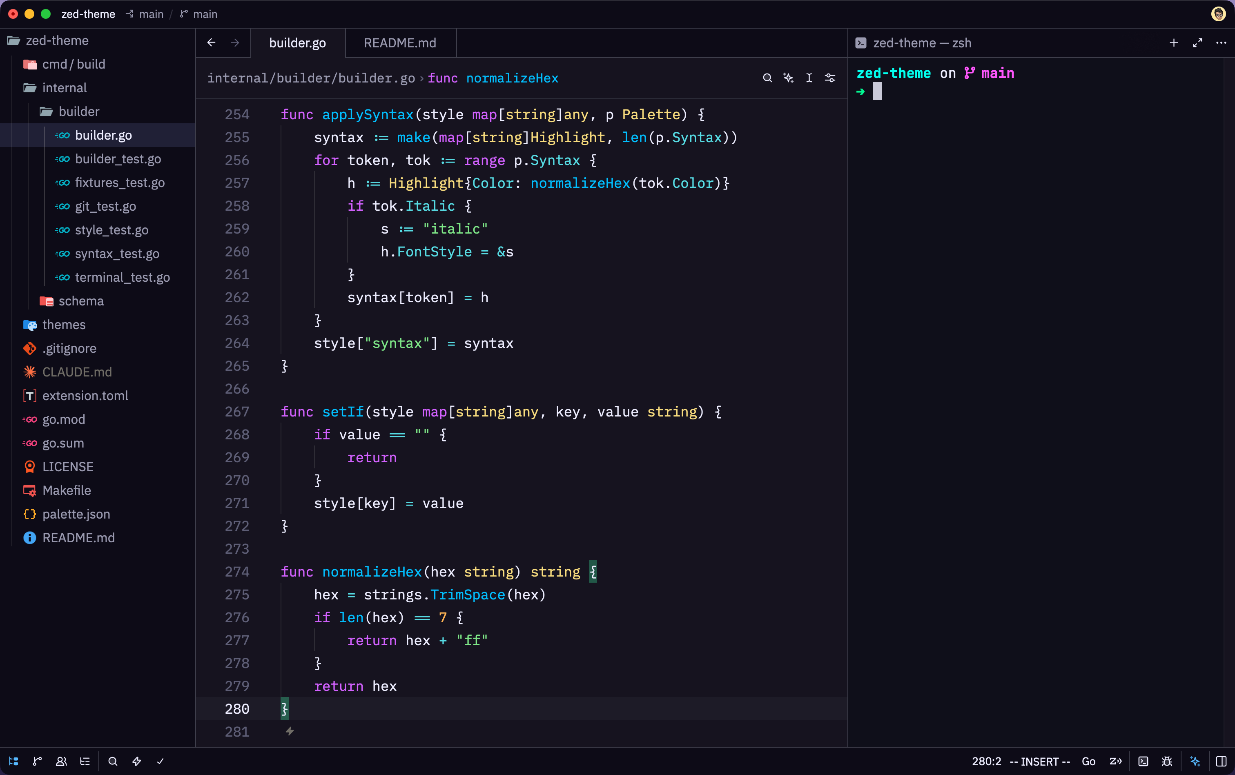Open extension.toml in the file tree
The width and height of the screenshot is (1235, 775).
point(98,396)
